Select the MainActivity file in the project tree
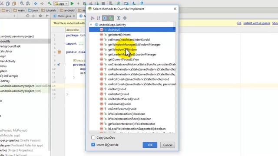 tap(8, 61)
